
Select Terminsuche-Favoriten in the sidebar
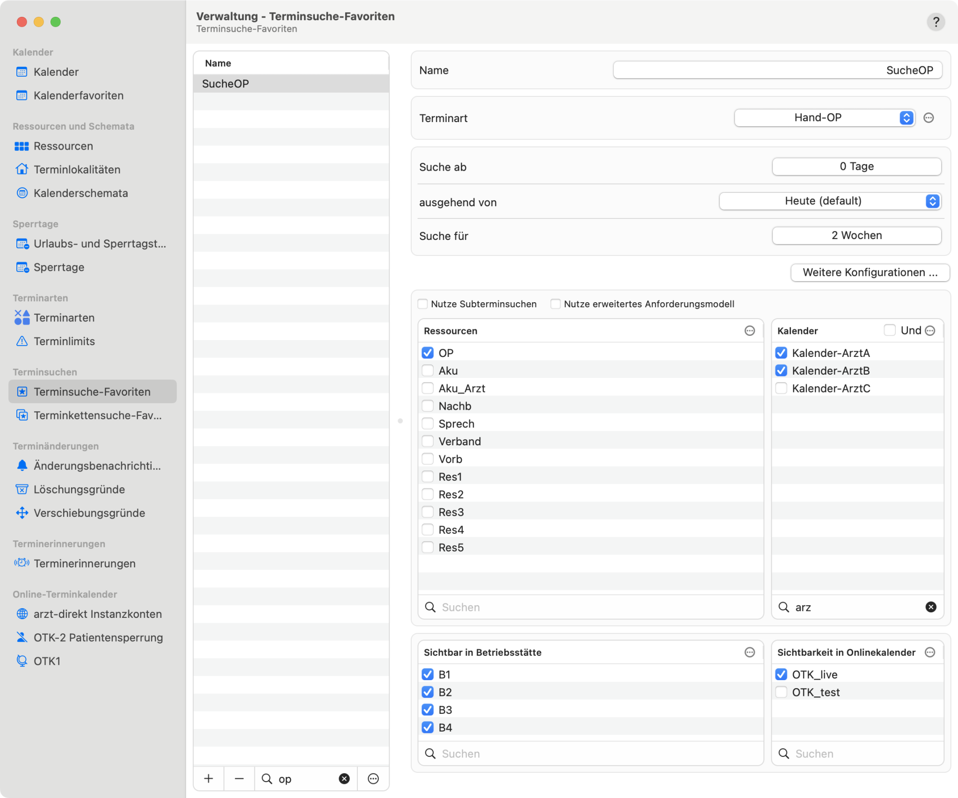coord(93,392)
